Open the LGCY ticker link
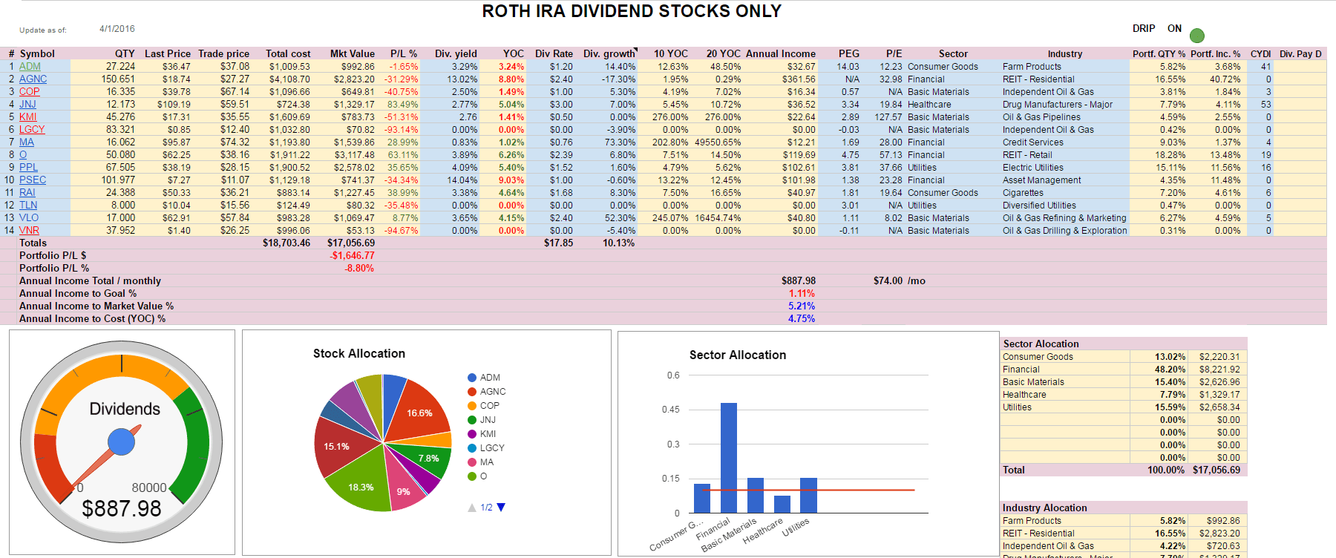This screenshot has height=558, width=1336. click(x=32, y=130)
